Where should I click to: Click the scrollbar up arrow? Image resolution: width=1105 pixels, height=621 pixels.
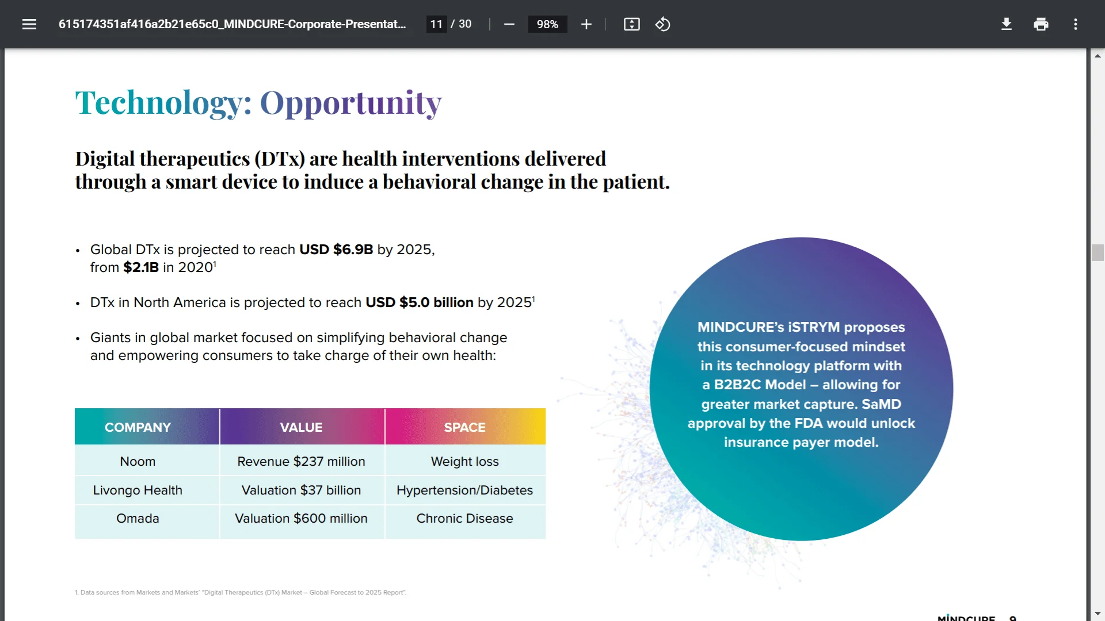pyautogui.click(x=1098, y=56)
